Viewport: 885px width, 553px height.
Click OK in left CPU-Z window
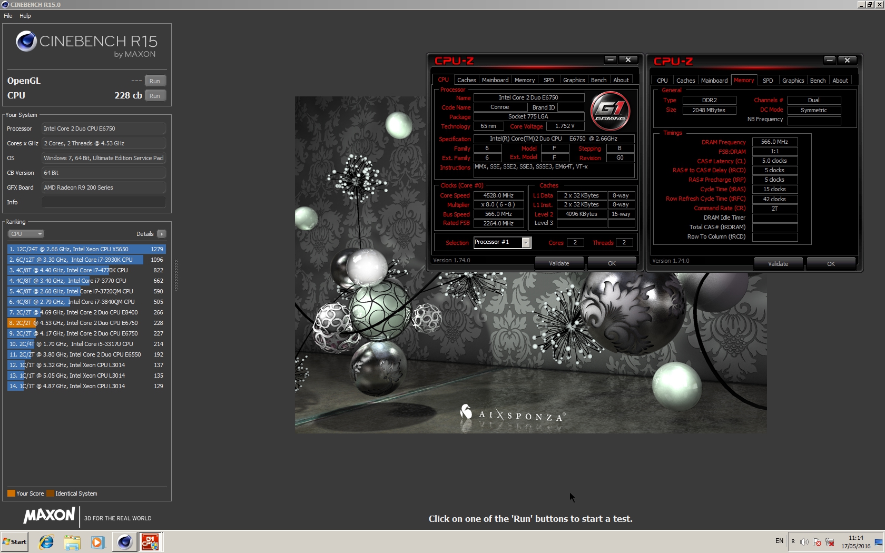612,263
